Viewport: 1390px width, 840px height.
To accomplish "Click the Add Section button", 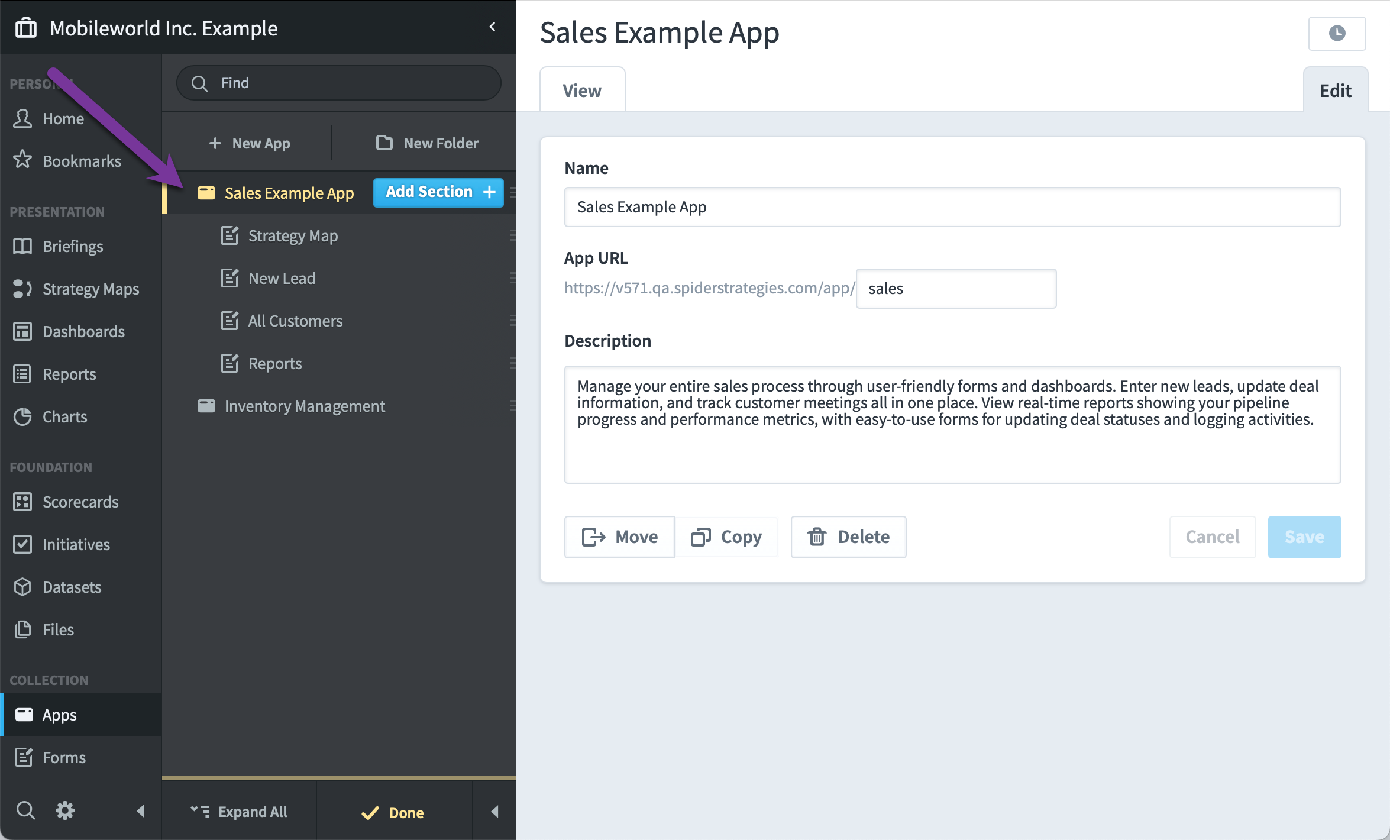I will (x=438, y=192).
